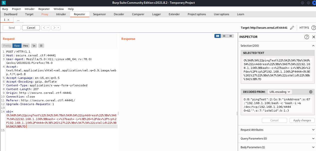Switch to the Sequencer tab
316x151 pixels.
click(99, 14)
